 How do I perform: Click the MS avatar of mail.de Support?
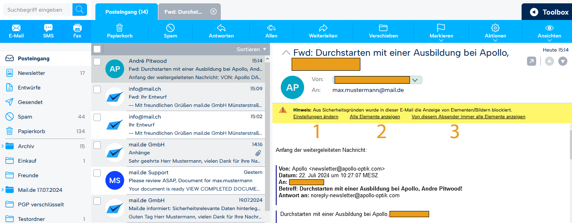(x=115, y=181)
